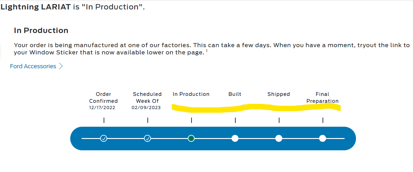Select the In Production stage label
413x172 pixels.
191,94
